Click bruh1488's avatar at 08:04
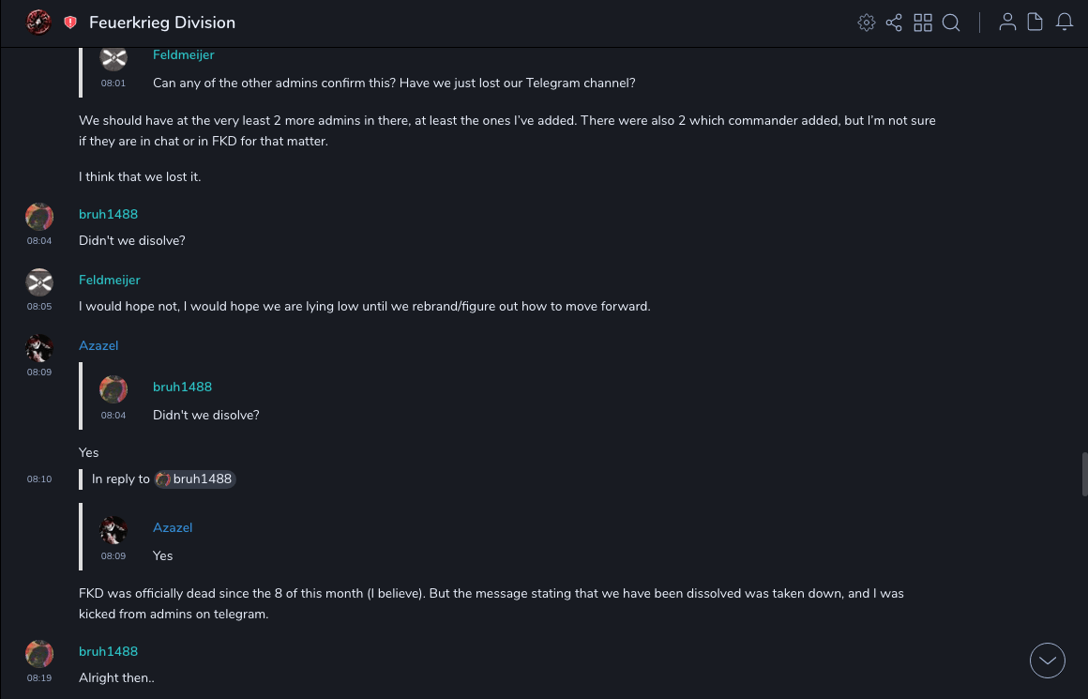 (x=39, y=217)
